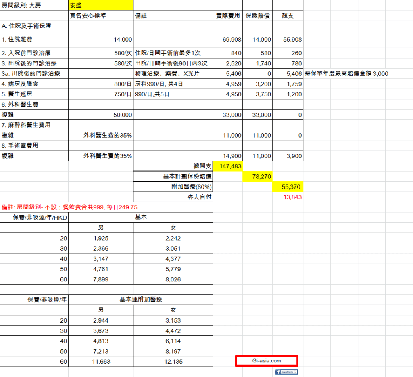The width and height of the screenshot is (413, 377).
Task: Select the 保費/非吸煙/年/HKD header
Action: [34, 218]
